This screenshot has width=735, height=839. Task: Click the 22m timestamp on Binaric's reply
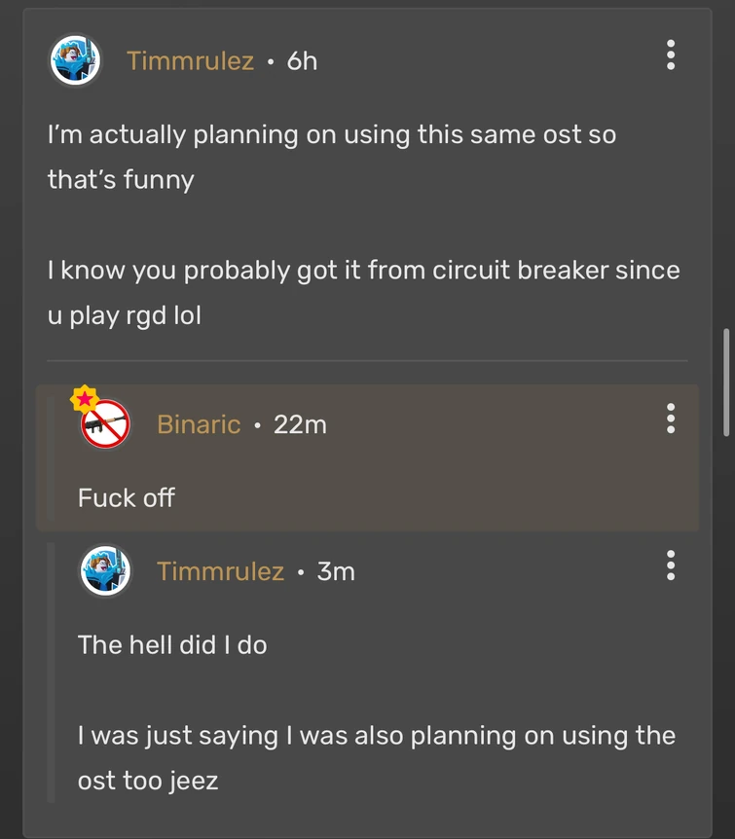pos(300,424)
